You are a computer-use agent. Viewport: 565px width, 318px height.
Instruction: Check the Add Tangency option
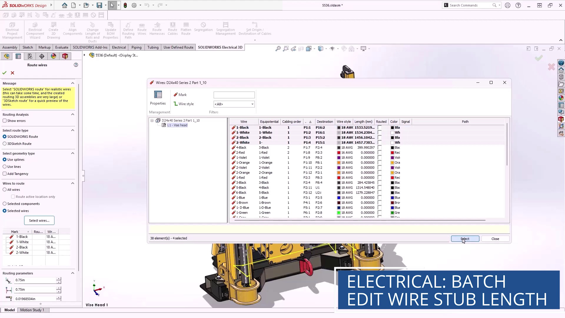click(x=5, y=174)
